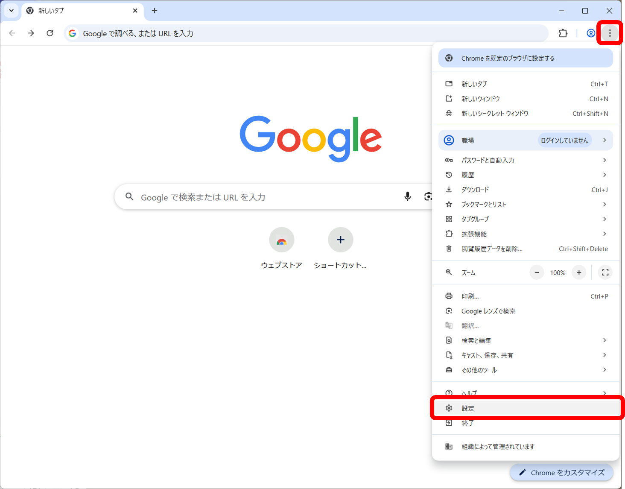The height and width of the screenshot is (489, 625).
Task: Click 組織によって管理されています notice
Action: [526, 447]
